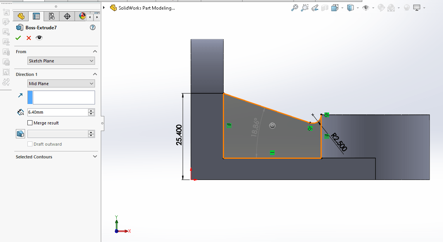This screenshot has height=242, width=443.
Task: Click the Previous View icon
Action: click(x=315, y=8)
